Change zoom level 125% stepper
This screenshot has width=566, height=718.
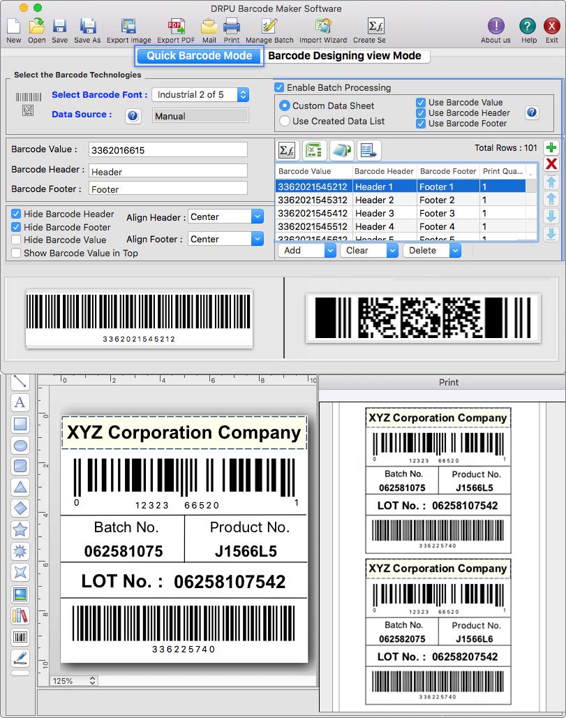[x=92, y=680]
